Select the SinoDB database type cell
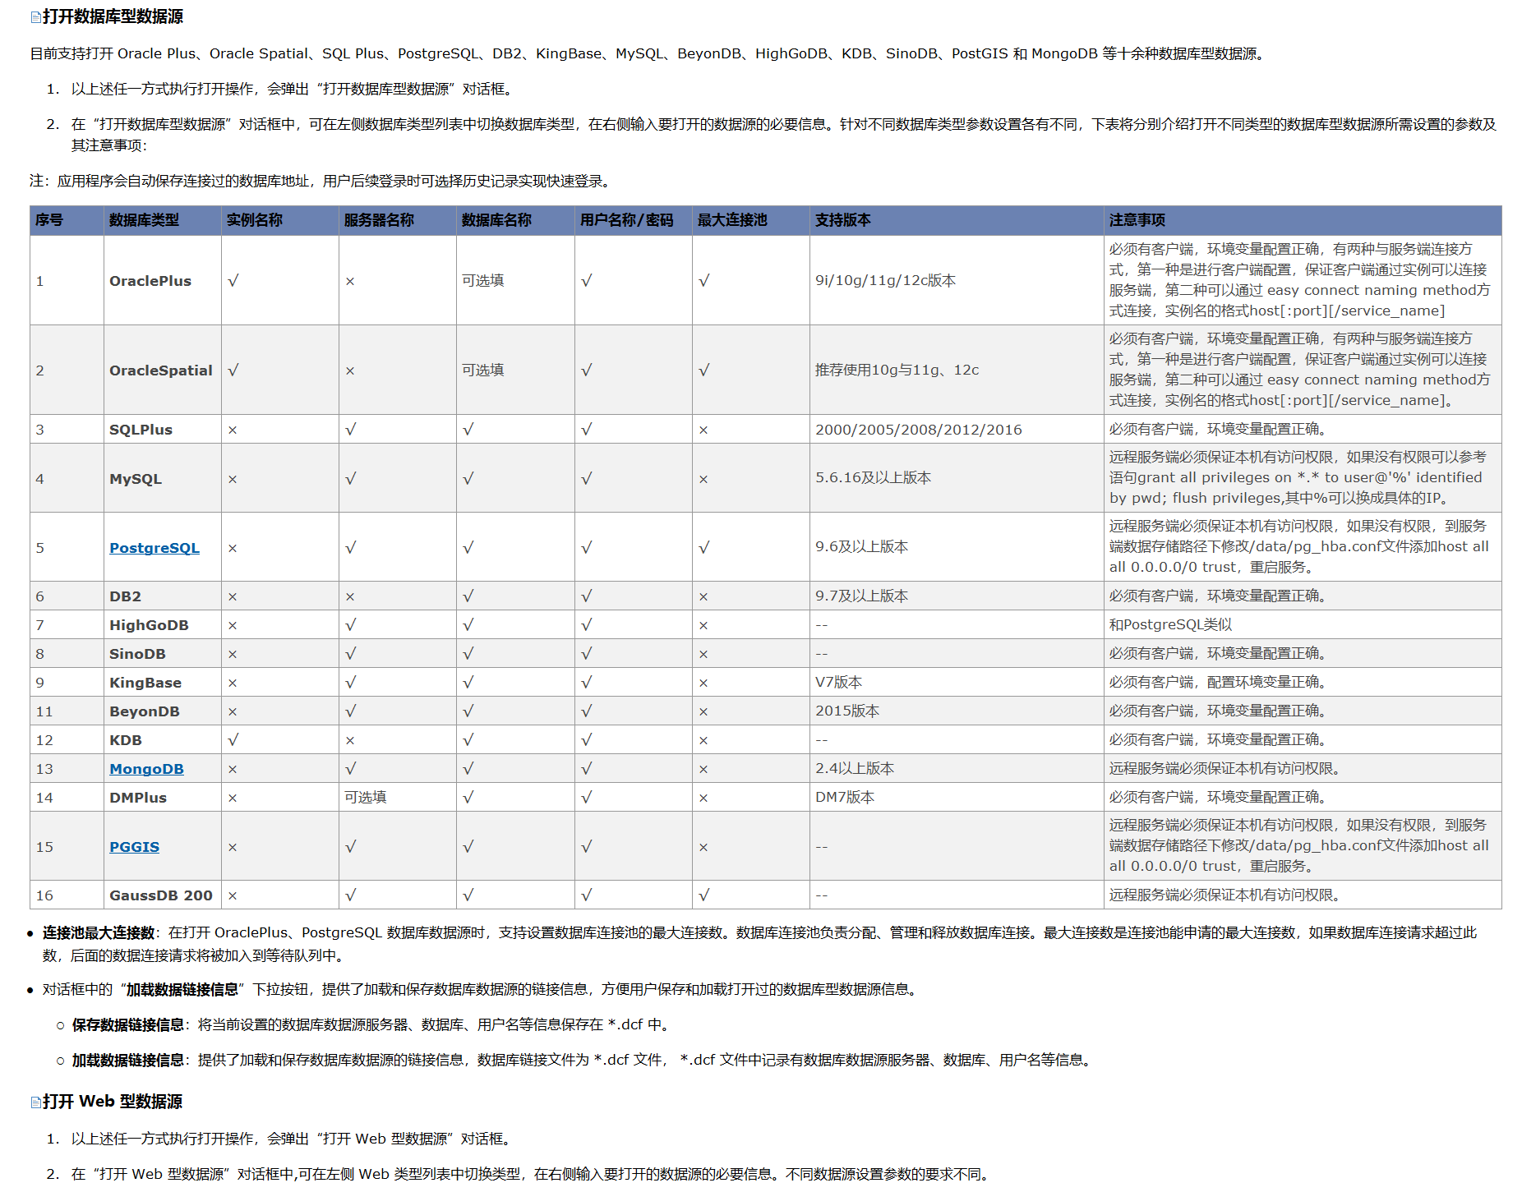 tap(163, 654)
